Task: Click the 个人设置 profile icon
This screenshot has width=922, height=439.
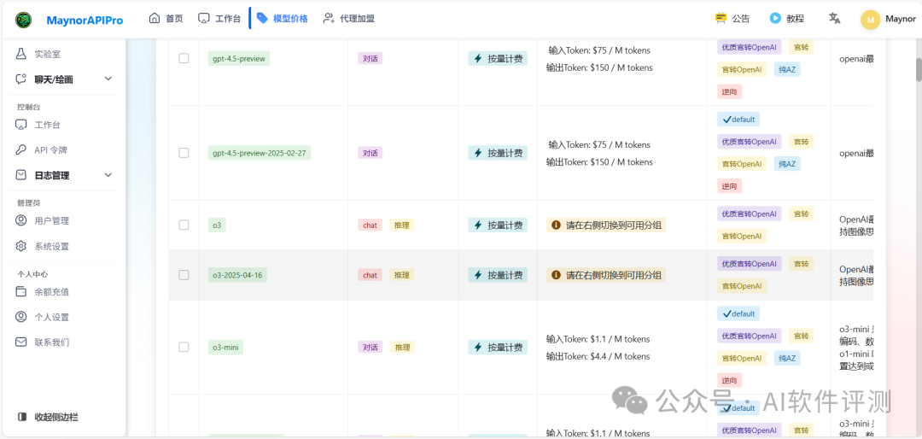Action: (21, 317)
